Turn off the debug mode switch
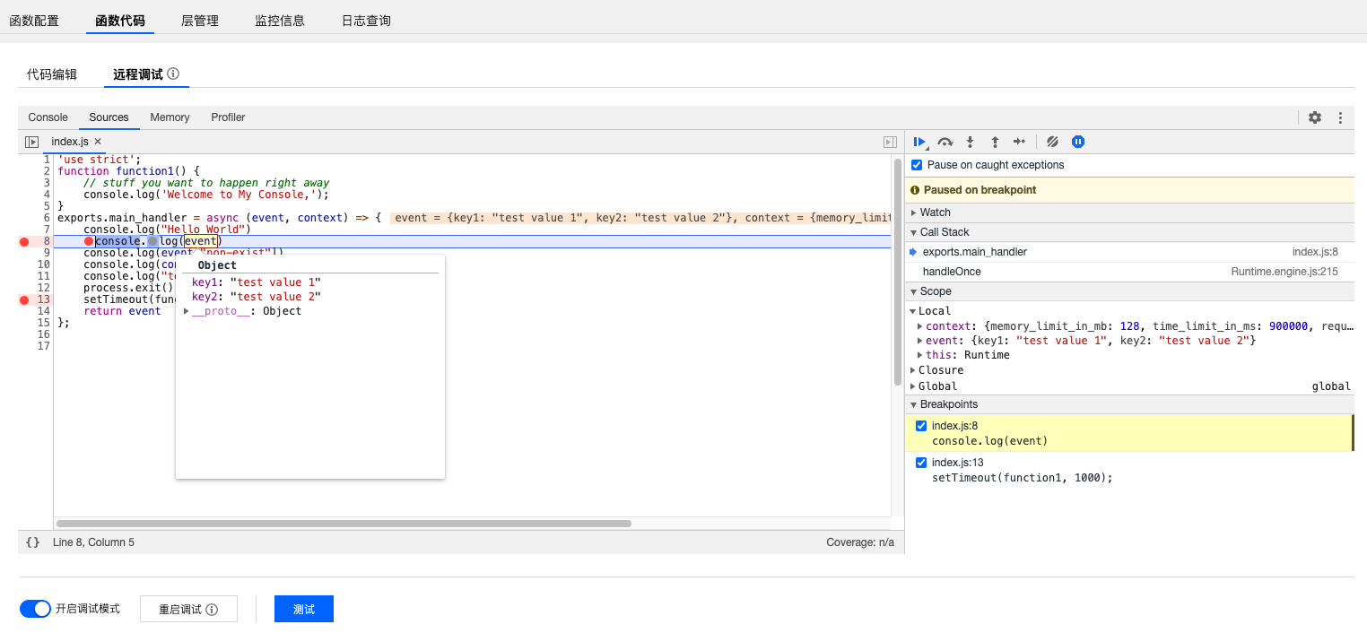The image size is (1367, 633). tap(35, 609)
